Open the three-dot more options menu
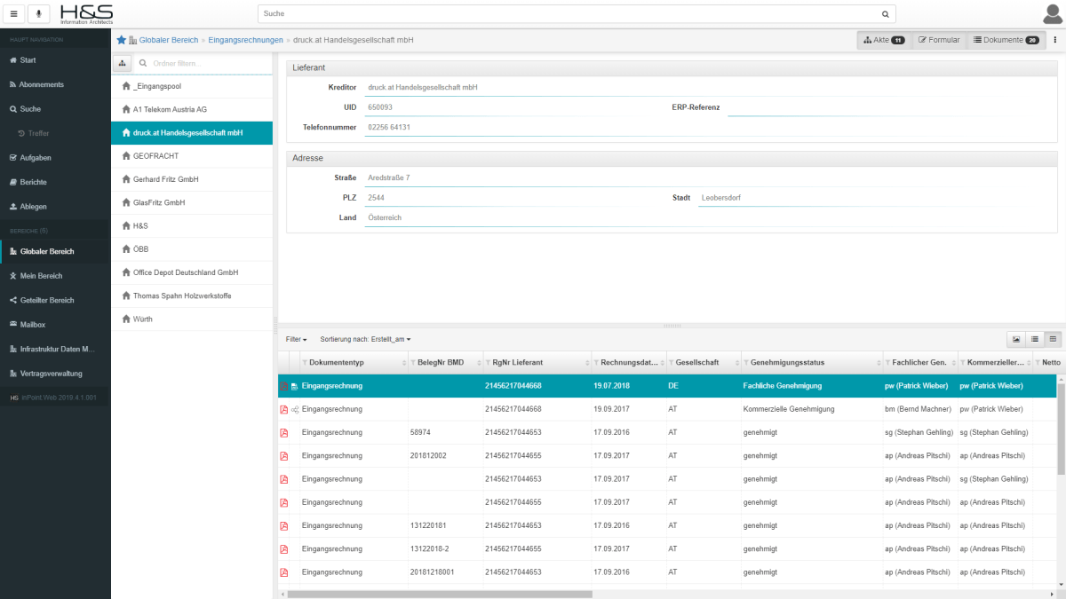Viewport: 1066px width, 599px height. tap(1054, 40)
